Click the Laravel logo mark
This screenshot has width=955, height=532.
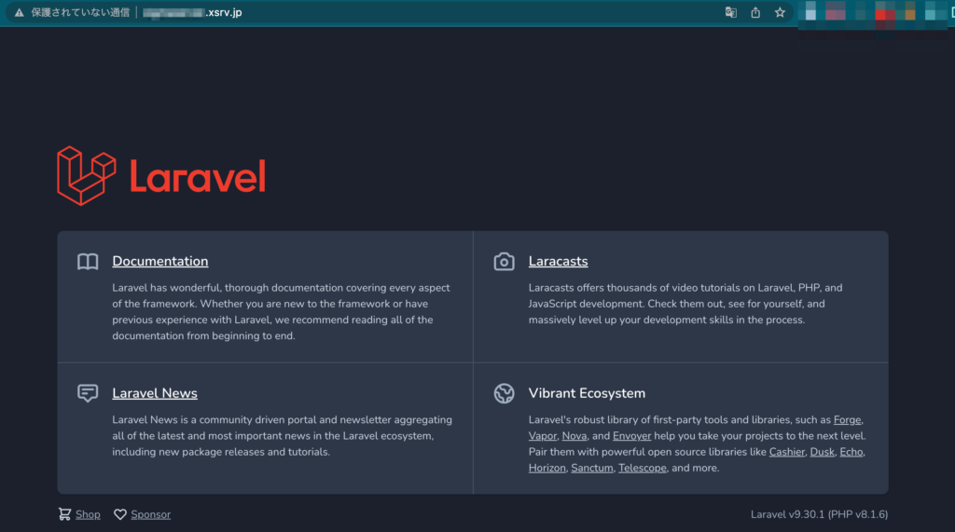87,176
